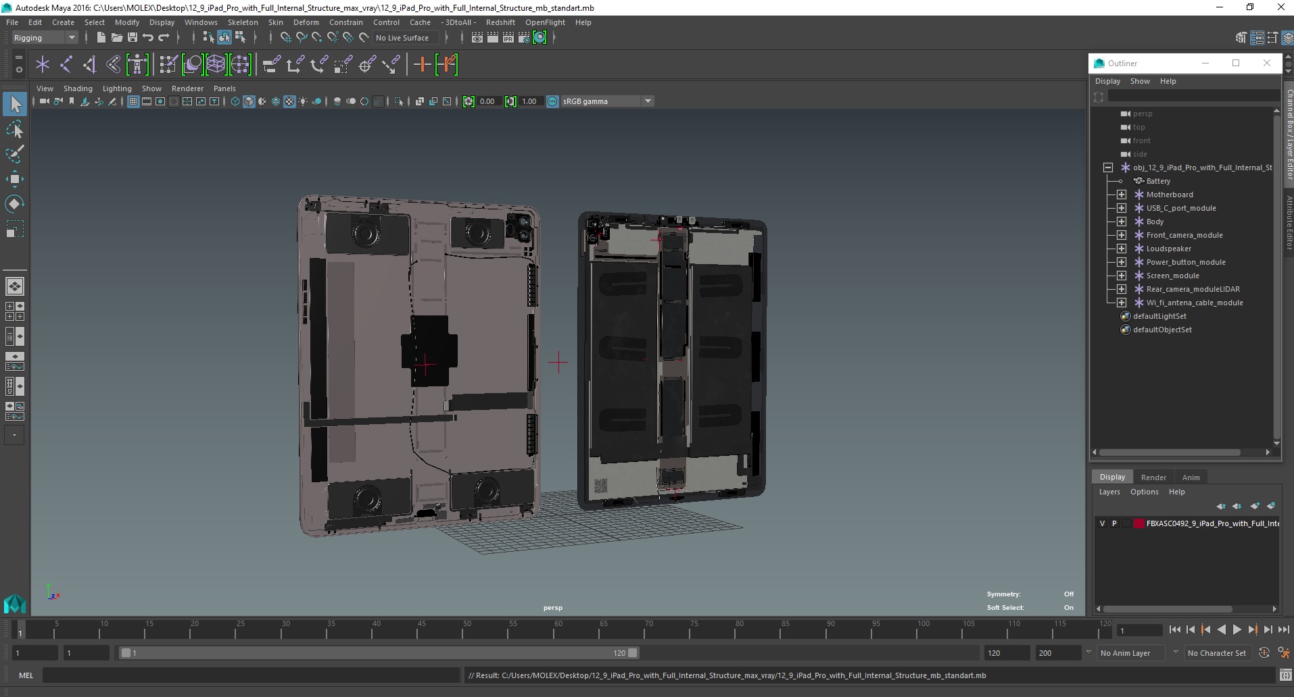Select the arrow Select tool
This screenshot has width=1294, height=697.
[15, 104]
